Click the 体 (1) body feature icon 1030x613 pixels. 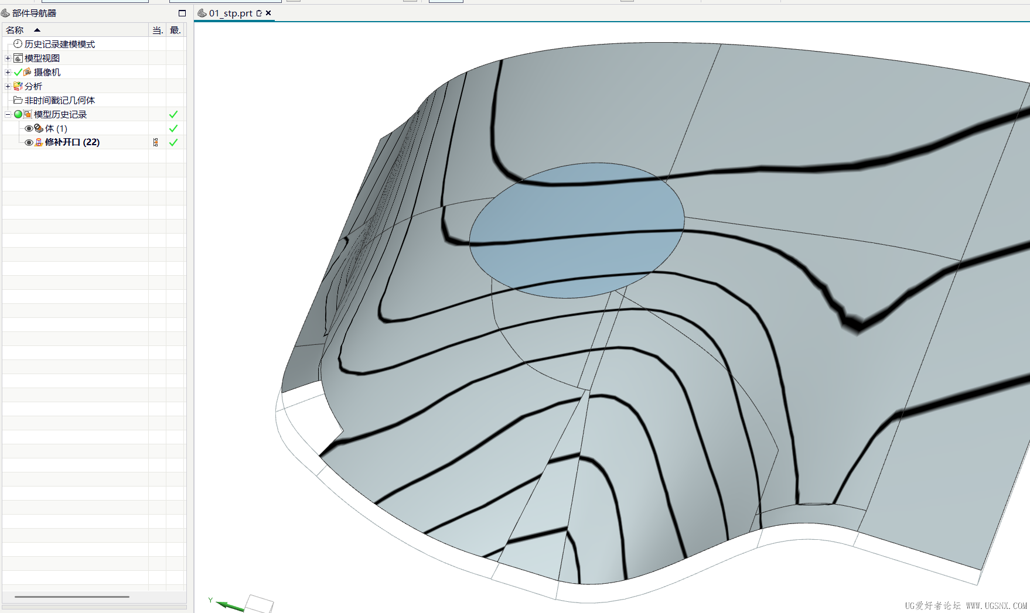39,128
